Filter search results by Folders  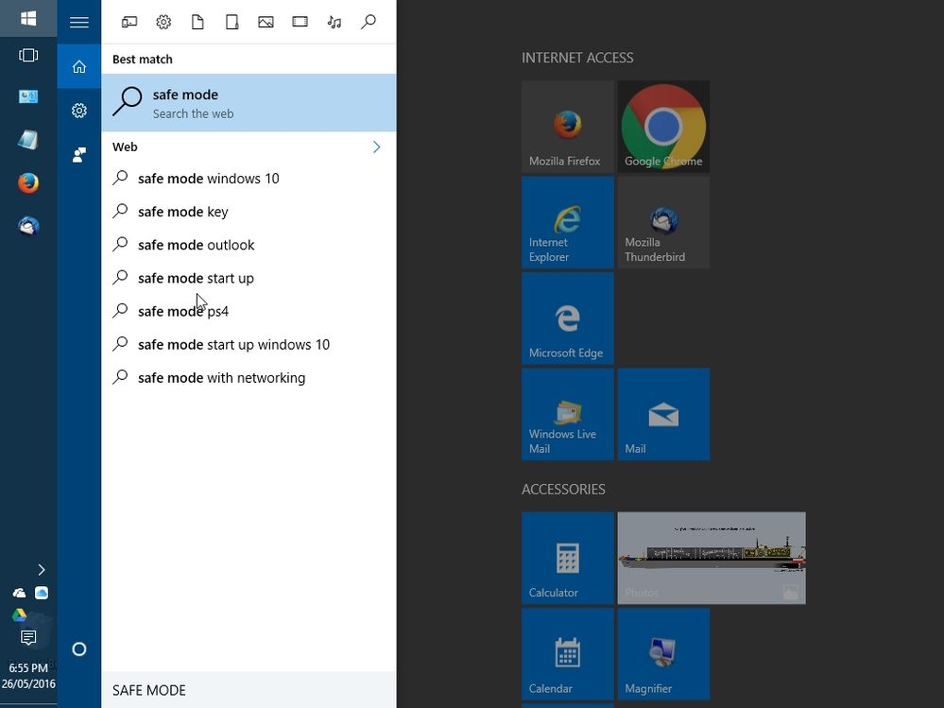pos(232,23)
